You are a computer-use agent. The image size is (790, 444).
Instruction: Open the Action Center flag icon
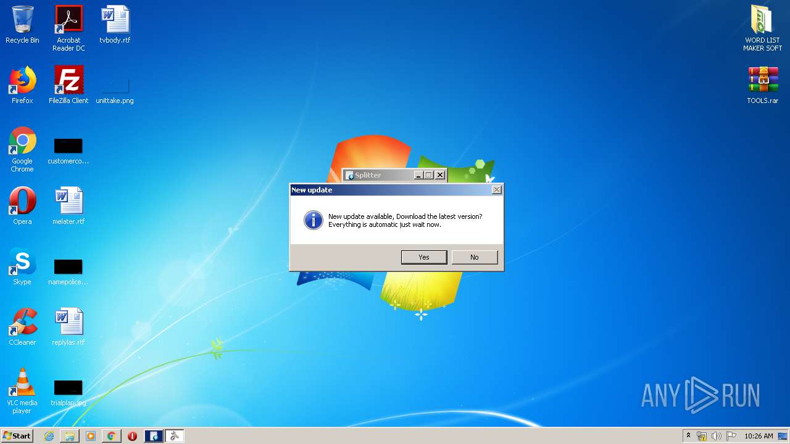[731, 436]
